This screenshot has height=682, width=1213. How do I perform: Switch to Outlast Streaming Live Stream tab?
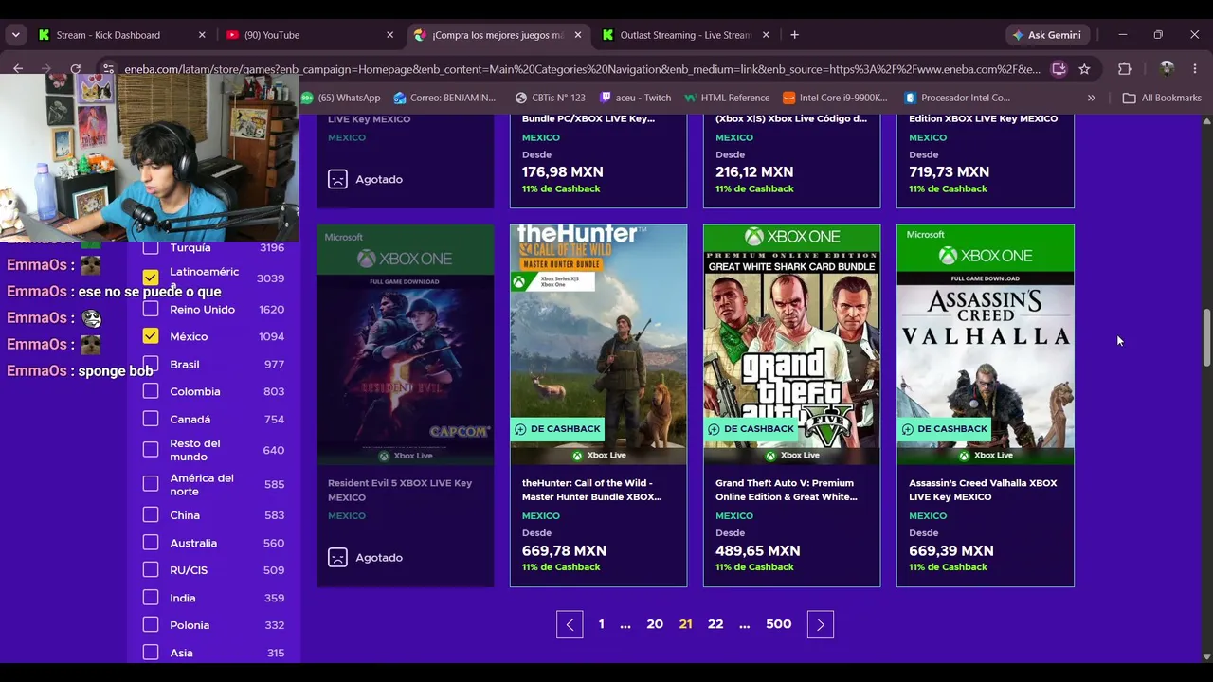685,35
